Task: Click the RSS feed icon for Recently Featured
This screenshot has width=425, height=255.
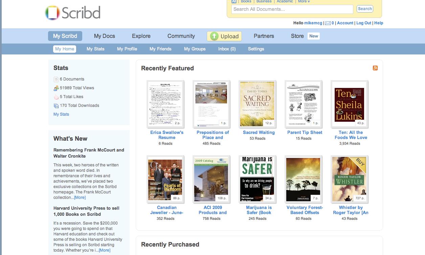Action: click(375, 68)
